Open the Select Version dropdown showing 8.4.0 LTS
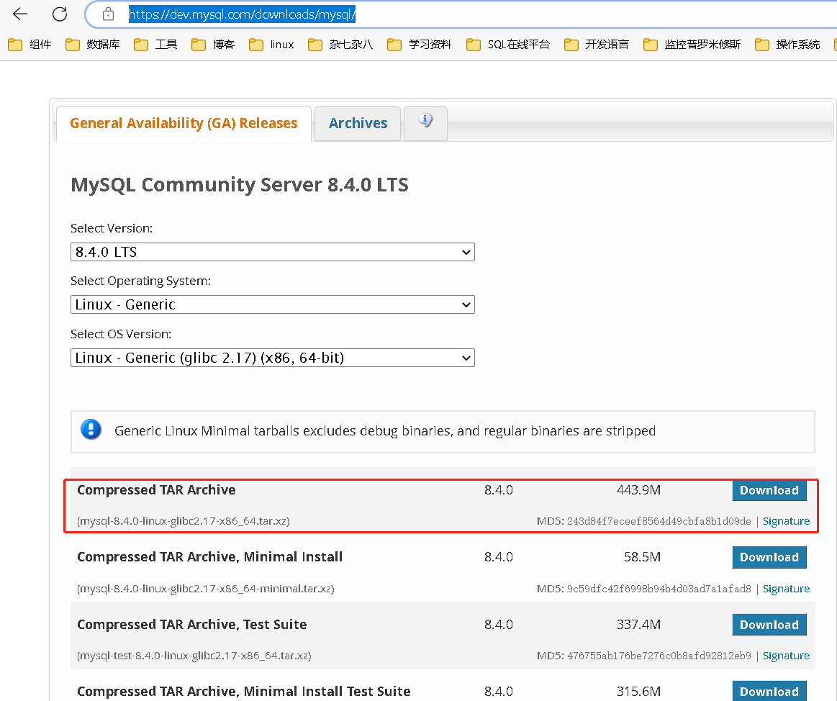 point(272,252)
